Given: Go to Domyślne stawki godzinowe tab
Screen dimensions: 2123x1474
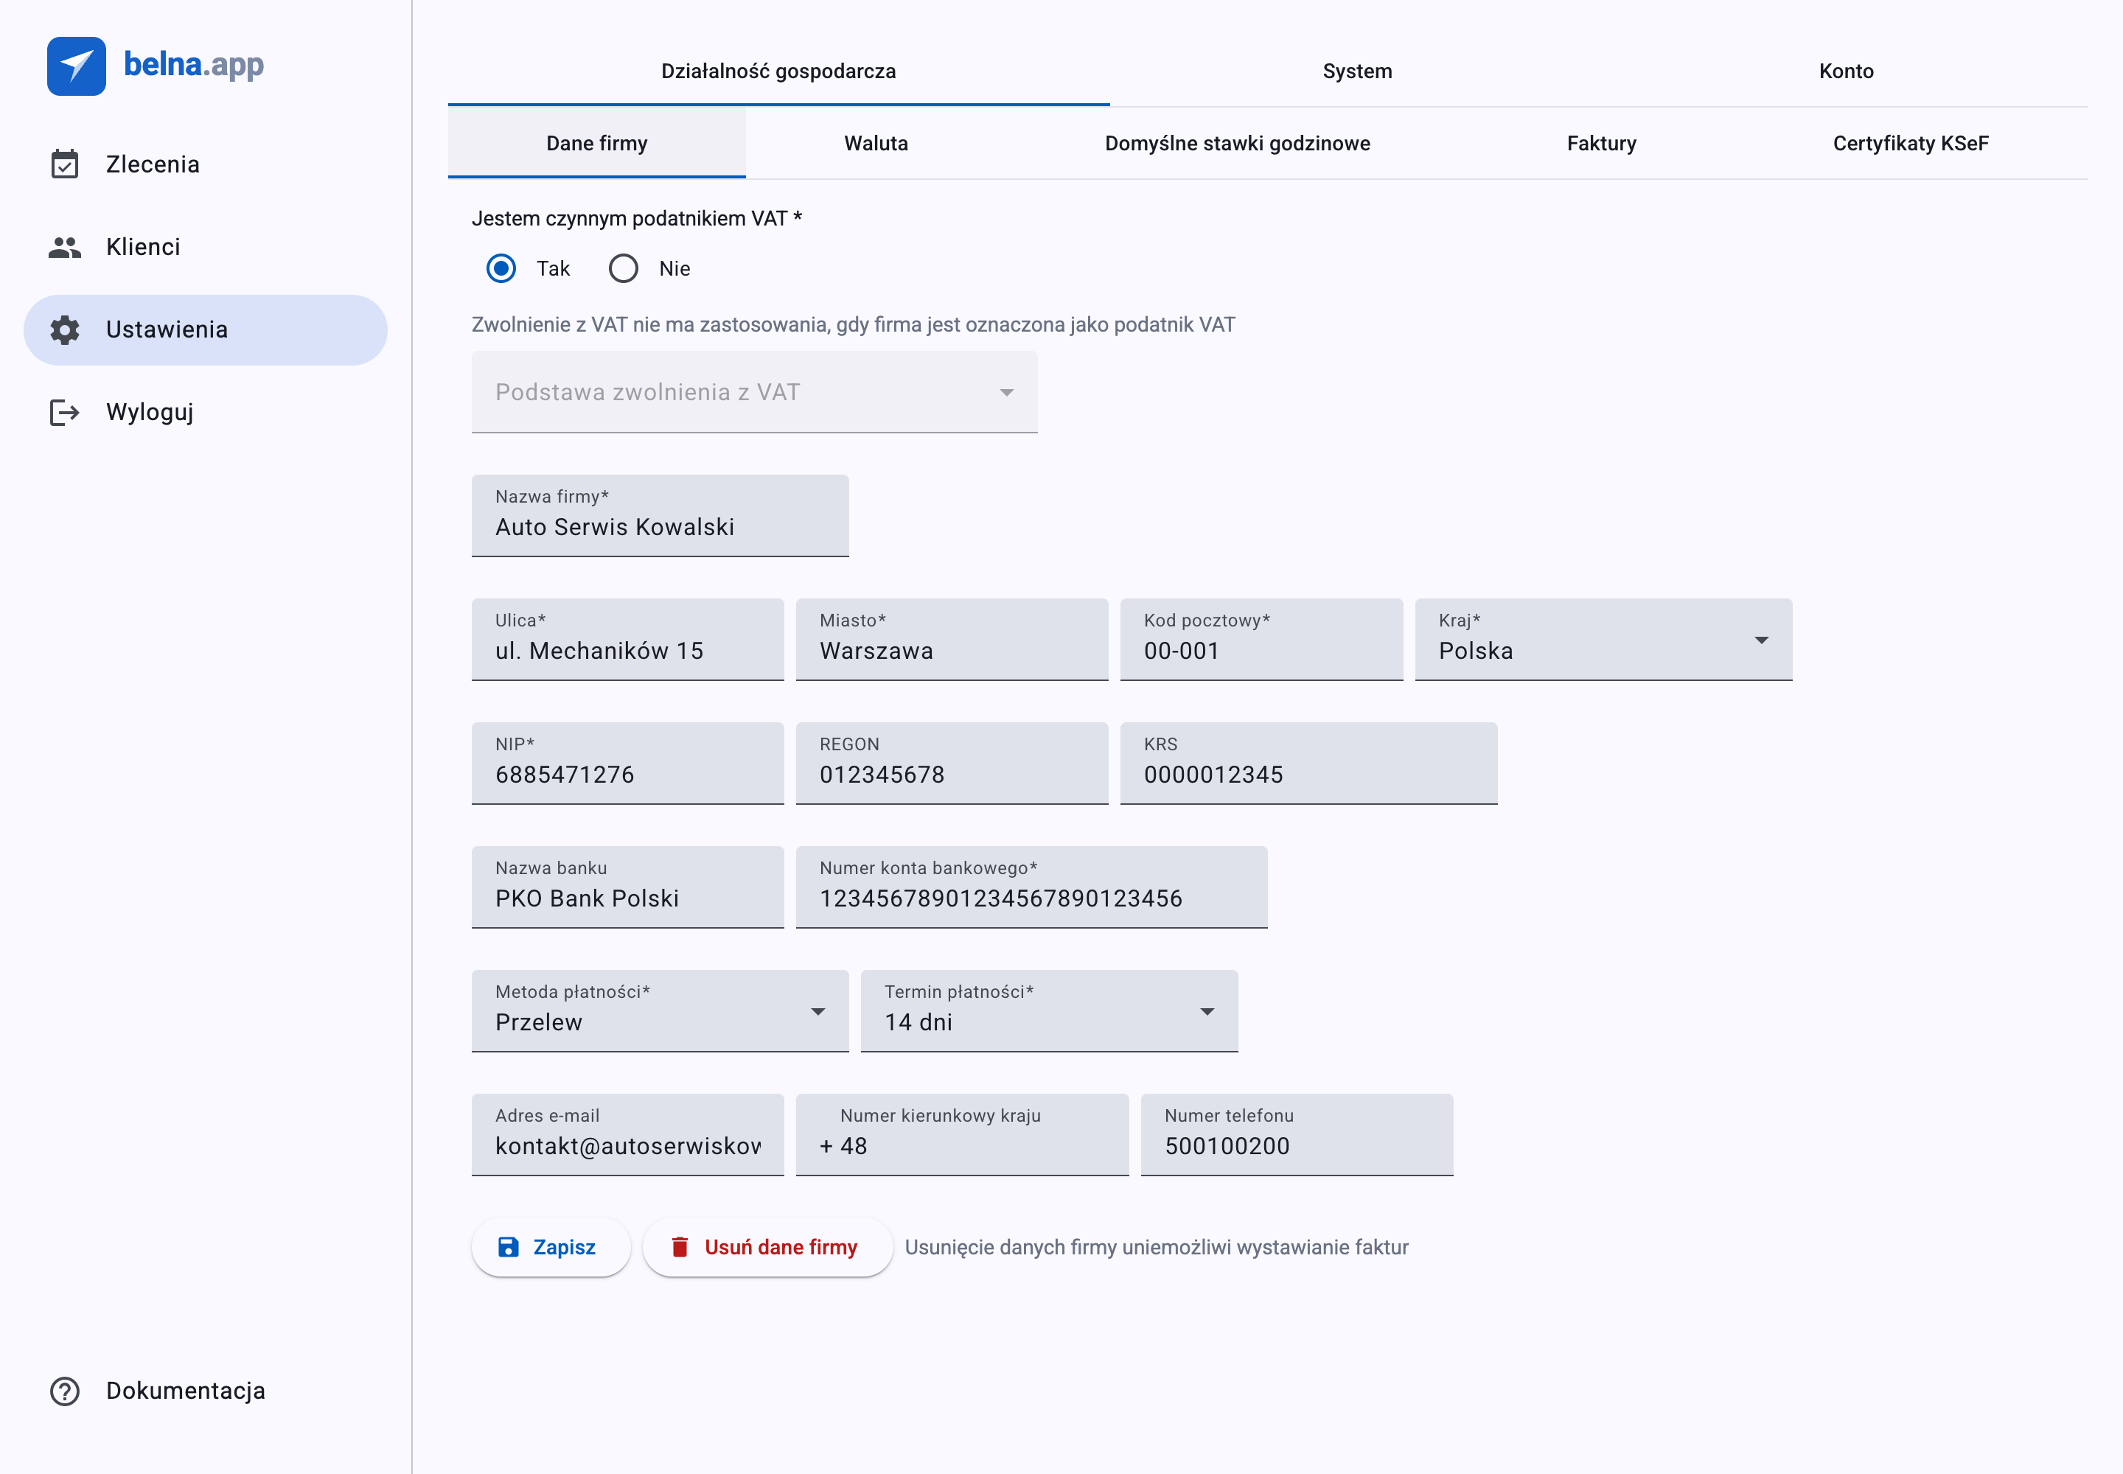Looking at the screenshot, I should 1237,143.
